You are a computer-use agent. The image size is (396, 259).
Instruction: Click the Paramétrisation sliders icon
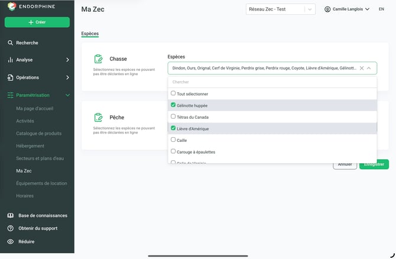[10, 95]
